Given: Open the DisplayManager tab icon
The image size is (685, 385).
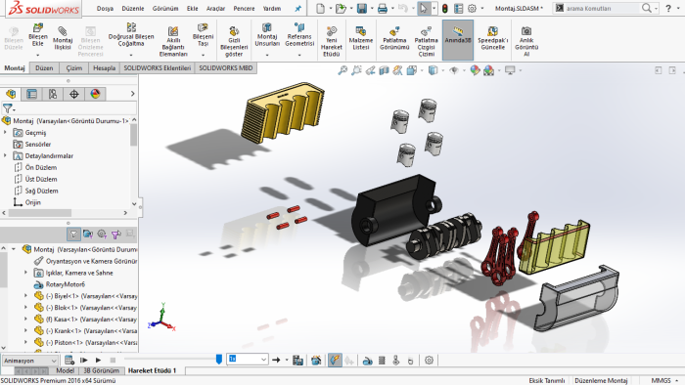Looking at the screenshot, I should coord(95,94).
